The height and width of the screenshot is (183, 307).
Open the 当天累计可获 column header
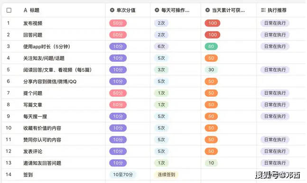pos(229,10)
